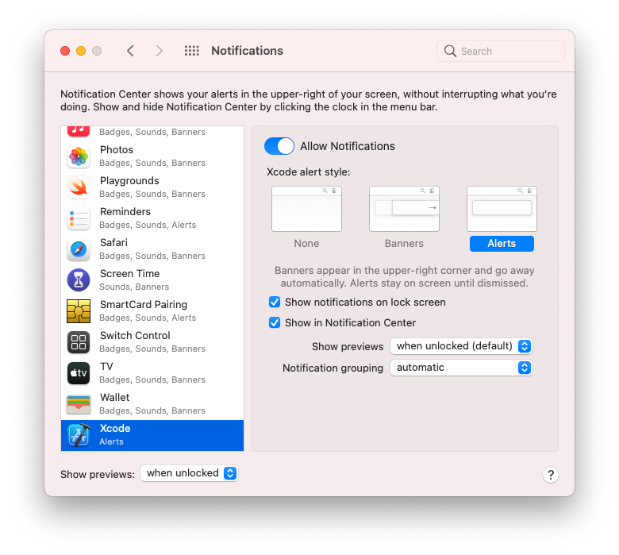Open Show previews 'when unlocked (default)' dropdown
This screenshot has width=619, height=555.
[461, 346]
